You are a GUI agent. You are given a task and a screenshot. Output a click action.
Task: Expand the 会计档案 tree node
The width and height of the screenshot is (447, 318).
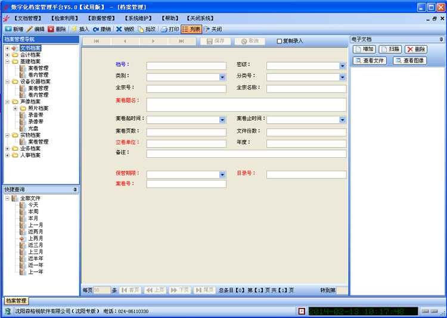(7, 55)
